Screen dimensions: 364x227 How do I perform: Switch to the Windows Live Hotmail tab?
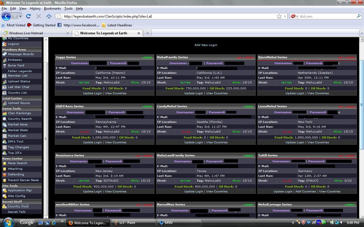pos(26,33)
